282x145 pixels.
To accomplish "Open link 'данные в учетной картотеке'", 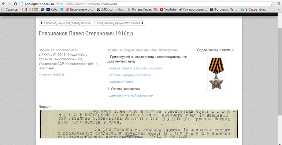I will pos(130,95).
